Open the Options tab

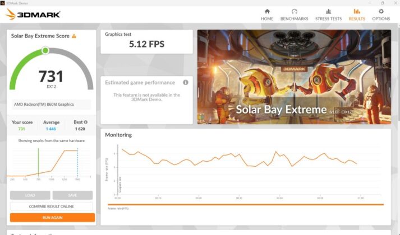pyautogui.click(x=381, y=15)
